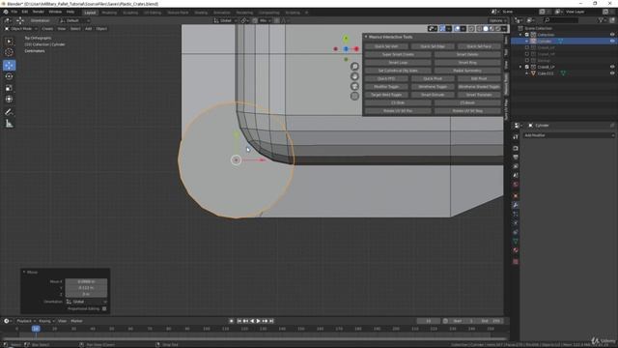Viewport: 618px width, 348px height.
Task: Collapse the Move operator panel
Action: (24, 273)
